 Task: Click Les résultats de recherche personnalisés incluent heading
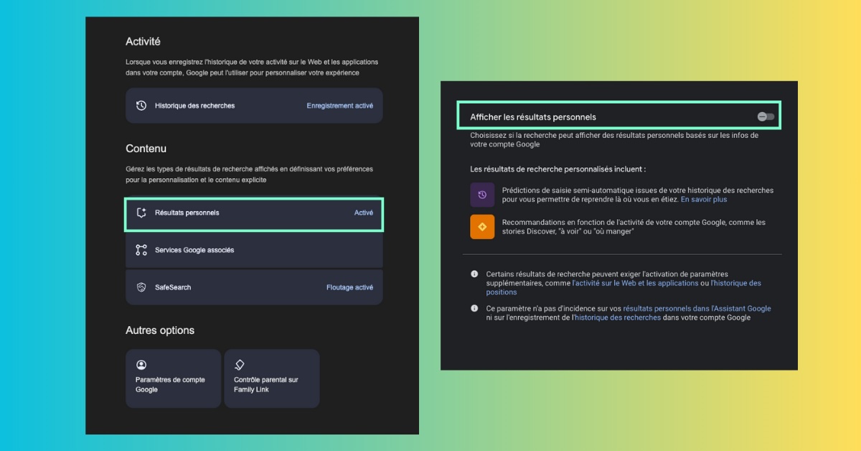click(x=557, y=169)
